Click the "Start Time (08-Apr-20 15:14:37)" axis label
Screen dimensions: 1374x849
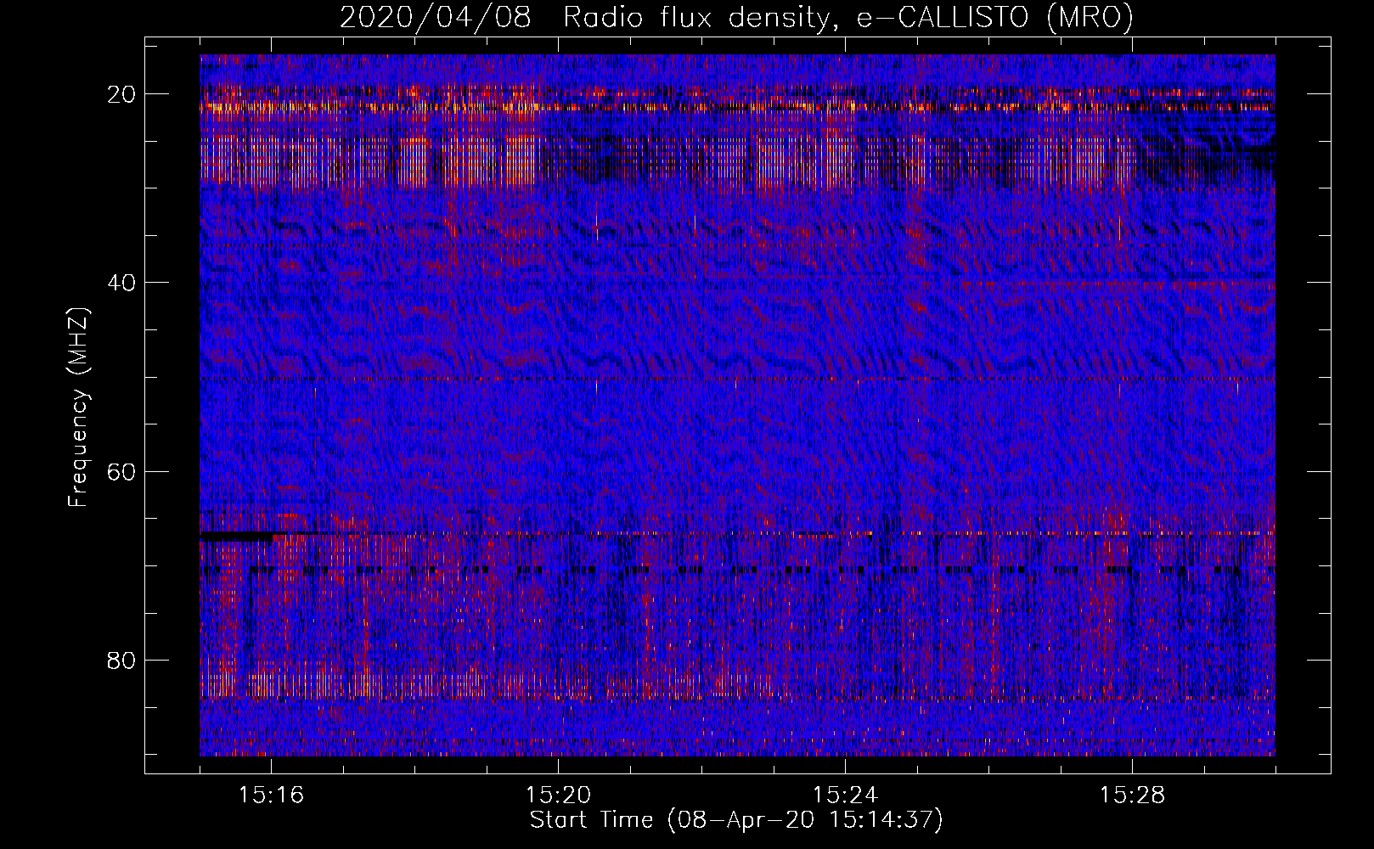736,820
